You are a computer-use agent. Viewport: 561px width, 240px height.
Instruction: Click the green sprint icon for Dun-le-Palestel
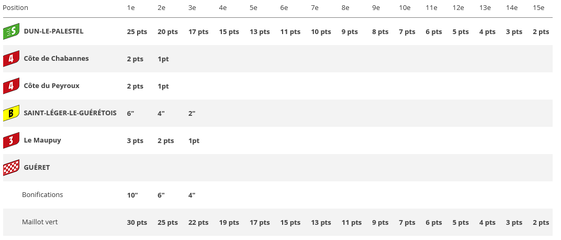coord(11,32)
